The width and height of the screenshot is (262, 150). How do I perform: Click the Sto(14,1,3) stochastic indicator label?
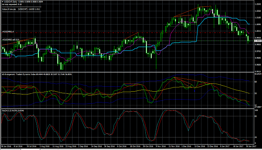pyautogui.click(x=13, y=110)
